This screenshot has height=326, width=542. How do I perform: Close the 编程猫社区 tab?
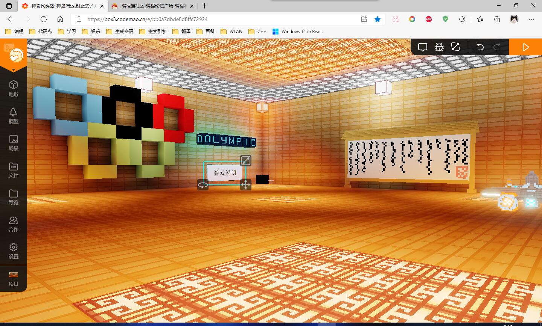click(192, 6)
